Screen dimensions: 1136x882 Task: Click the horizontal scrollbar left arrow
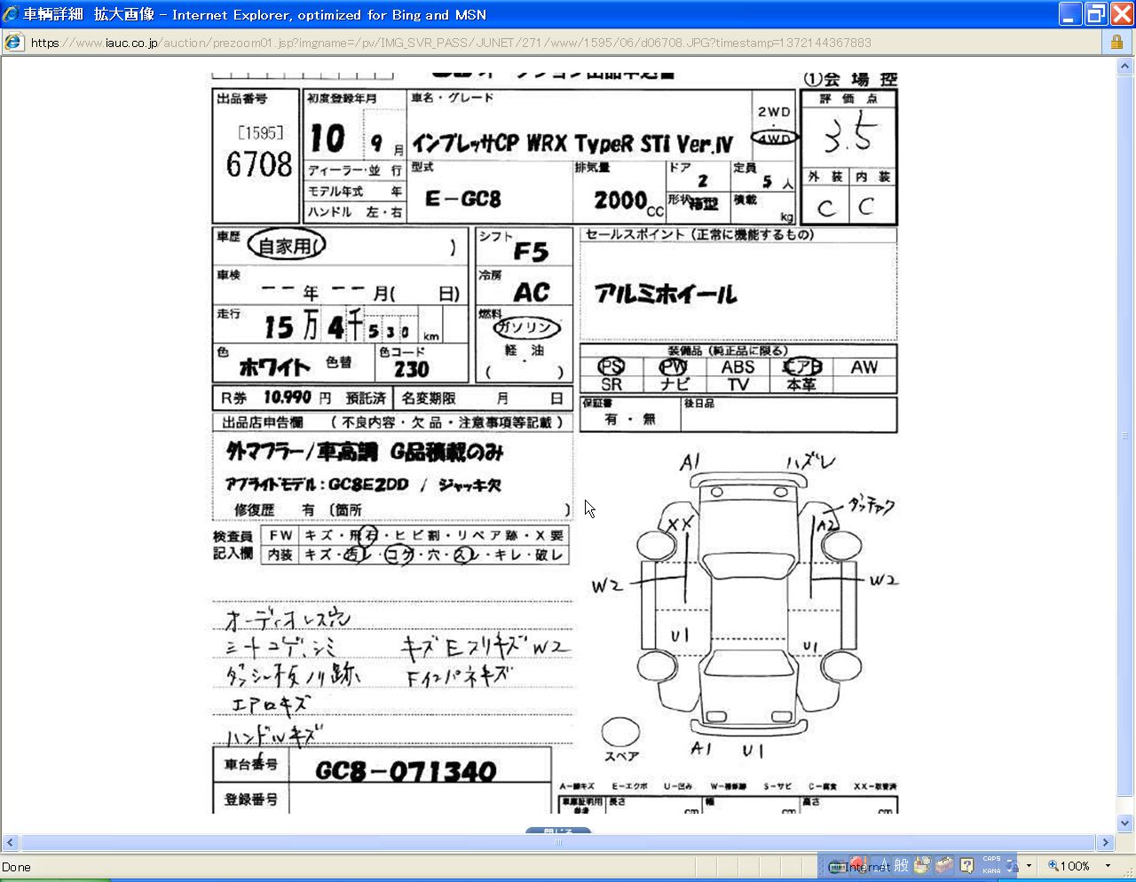click(11, 843)
